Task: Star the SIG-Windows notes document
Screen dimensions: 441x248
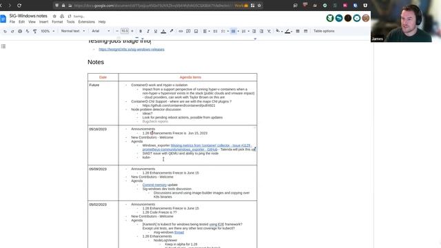Action: pyautogui.click(x=54, y=17)
